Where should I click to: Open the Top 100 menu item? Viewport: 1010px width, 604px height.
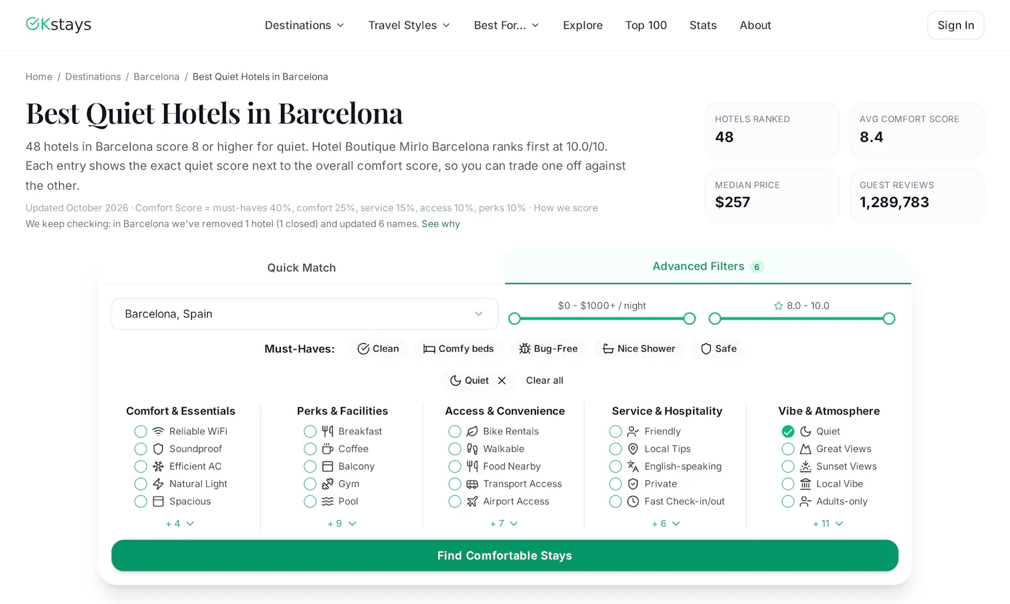(646, 25)
